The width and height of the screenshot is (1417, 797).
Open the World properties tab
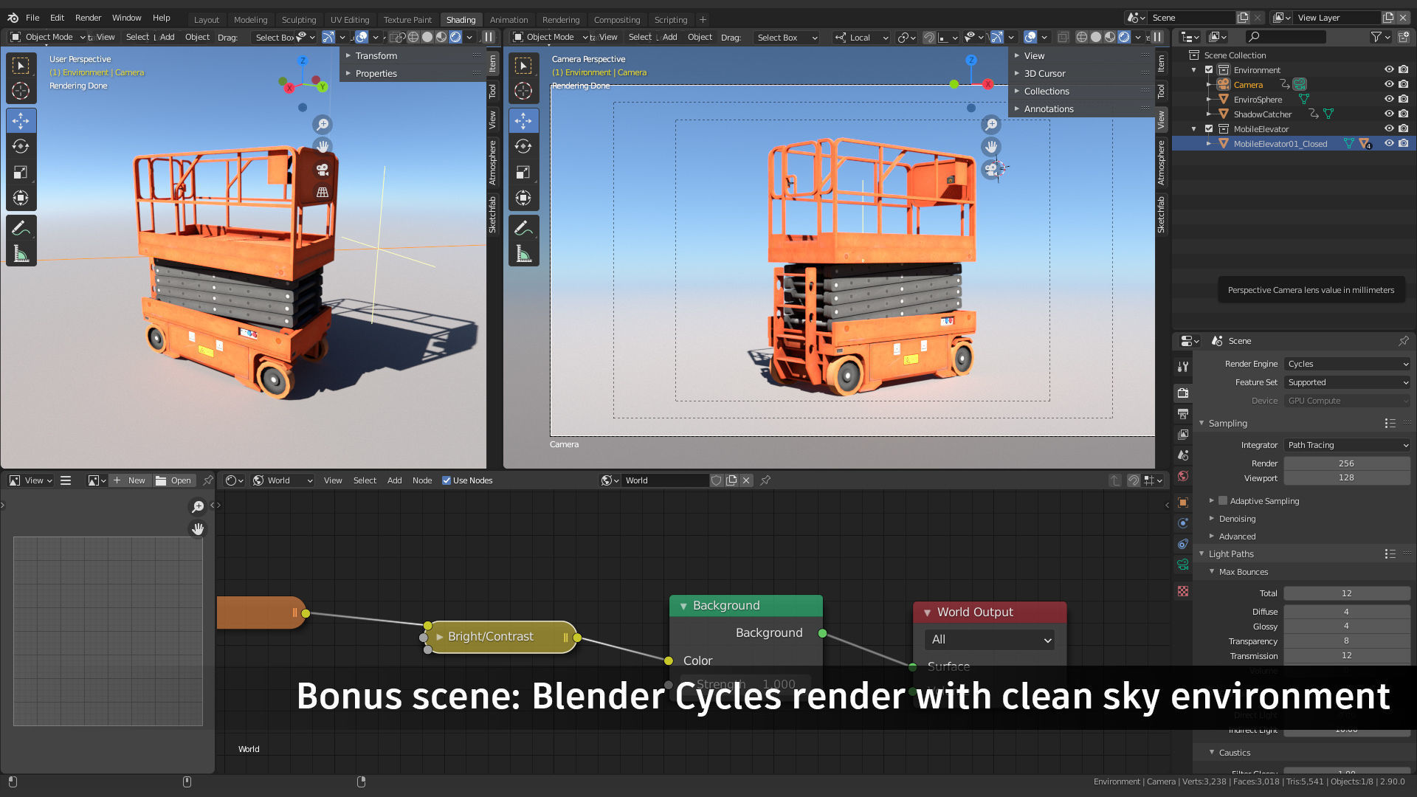coord(1183,476)
